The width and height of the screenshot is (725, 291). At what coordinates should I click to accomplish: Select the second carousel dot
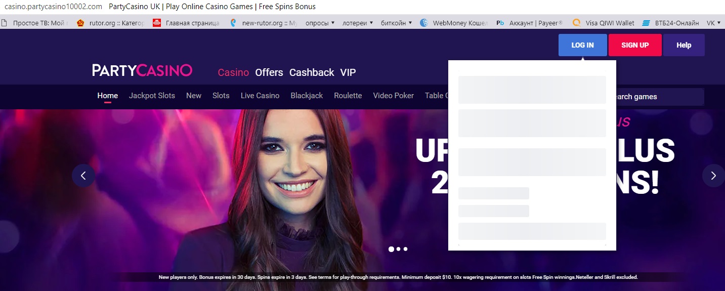pos(398,249)
